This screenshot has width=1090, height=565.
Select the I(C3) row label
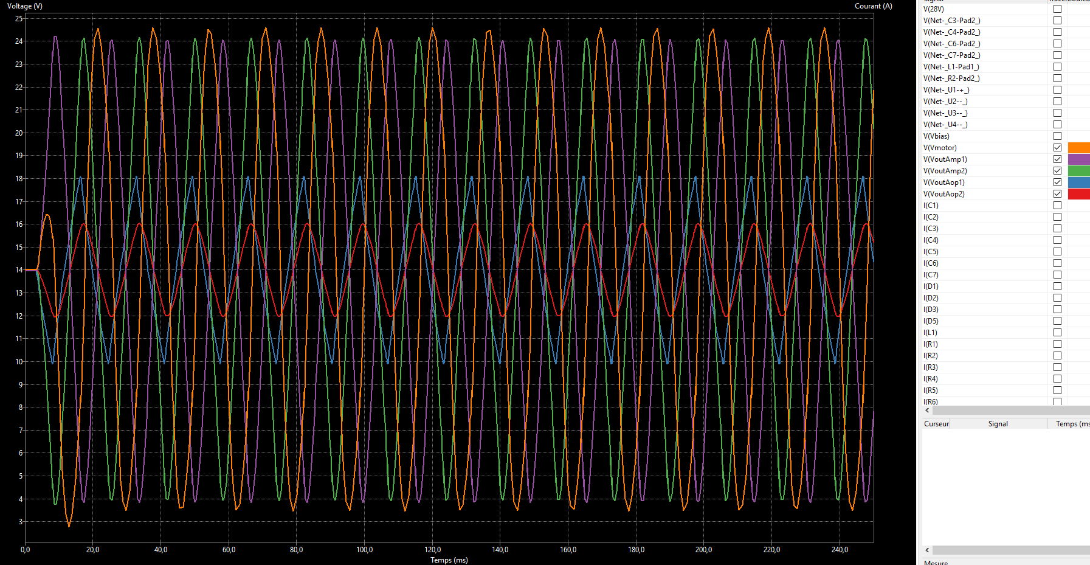click(x=931, y=229)
